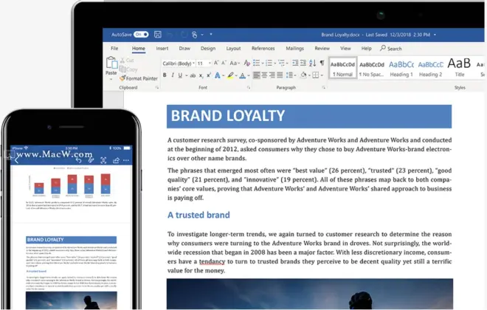
Task: Click the Paste clipboard icon
Action: 111,63
